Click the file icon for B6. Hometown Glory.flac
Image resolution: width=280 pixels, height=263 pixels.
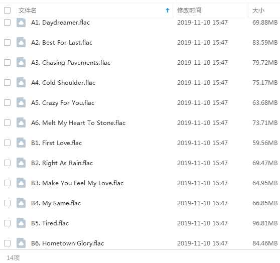tap(21, 243)
